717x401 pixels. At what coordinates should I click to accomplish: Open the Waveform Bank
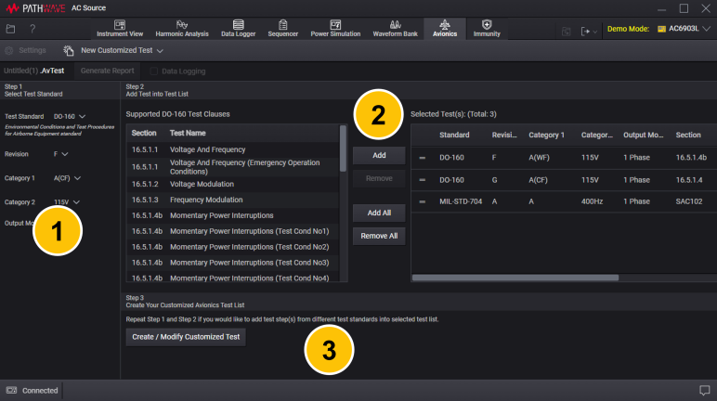tap(395, 29)
